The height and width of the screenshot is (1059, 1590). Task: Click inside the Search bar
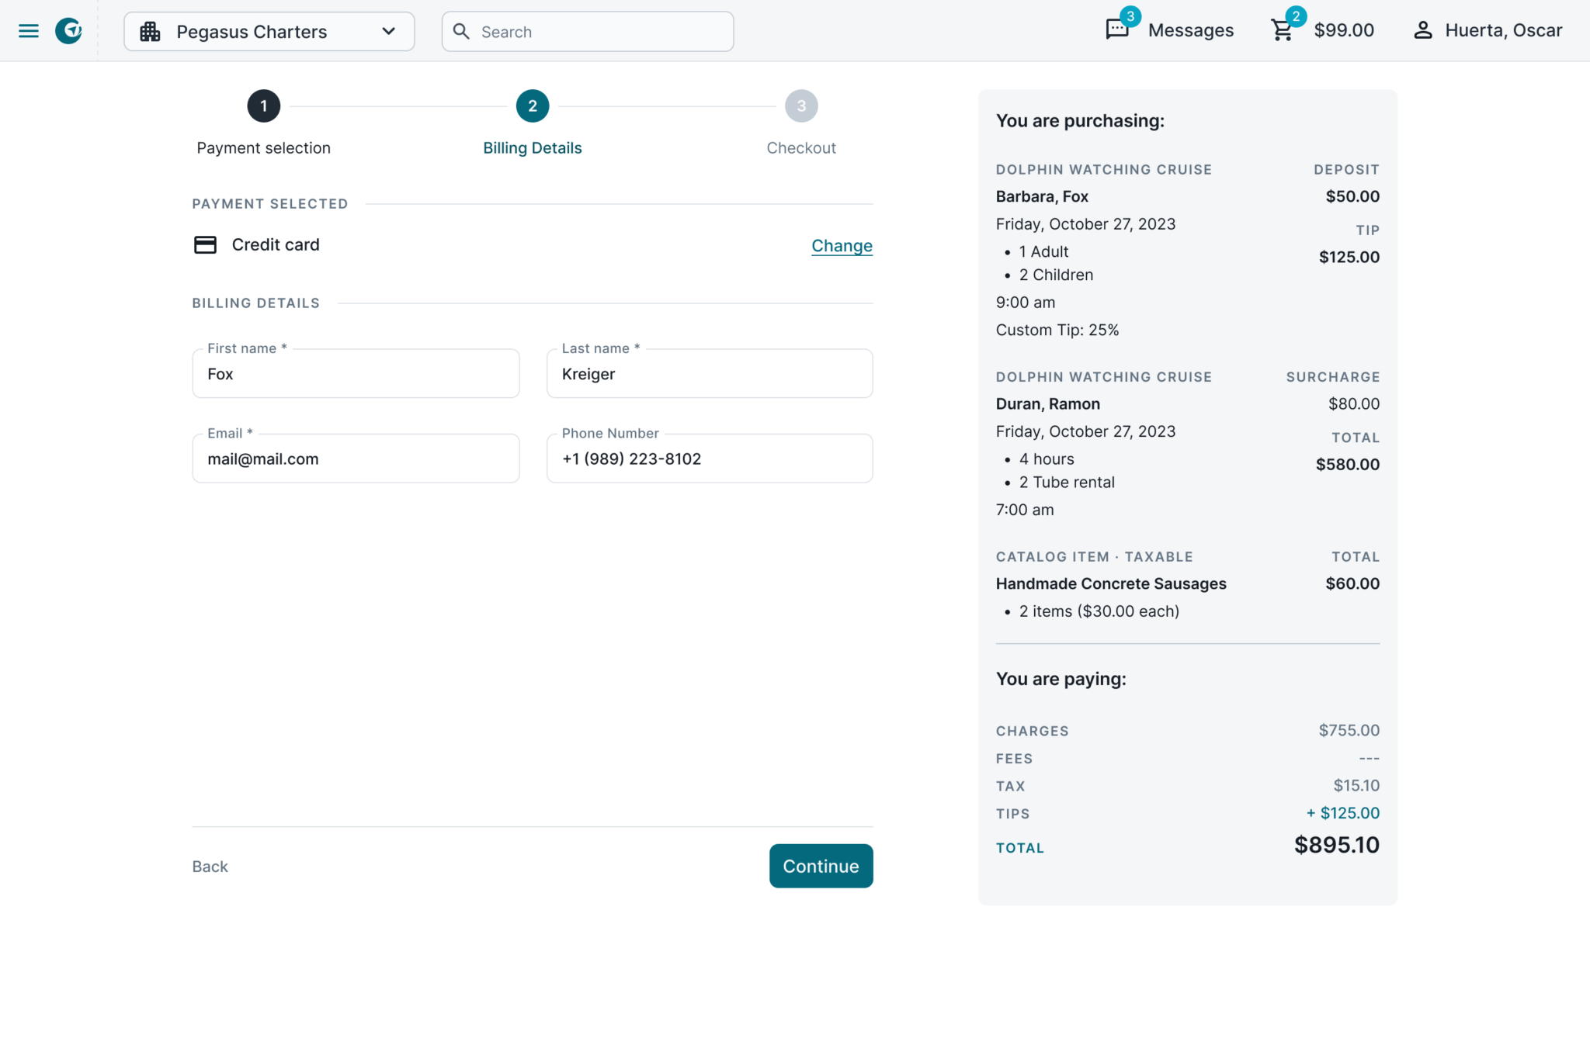tap(588, 32)
